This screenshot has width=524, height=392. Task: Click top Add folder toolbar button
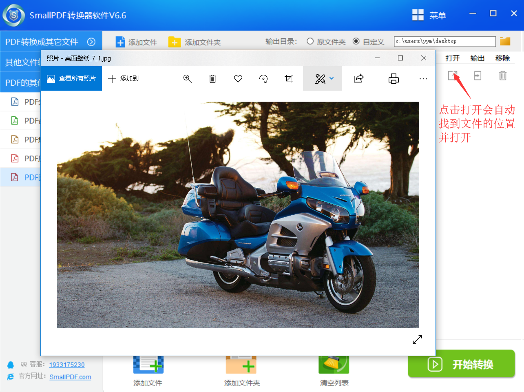[x=195, y=42]
